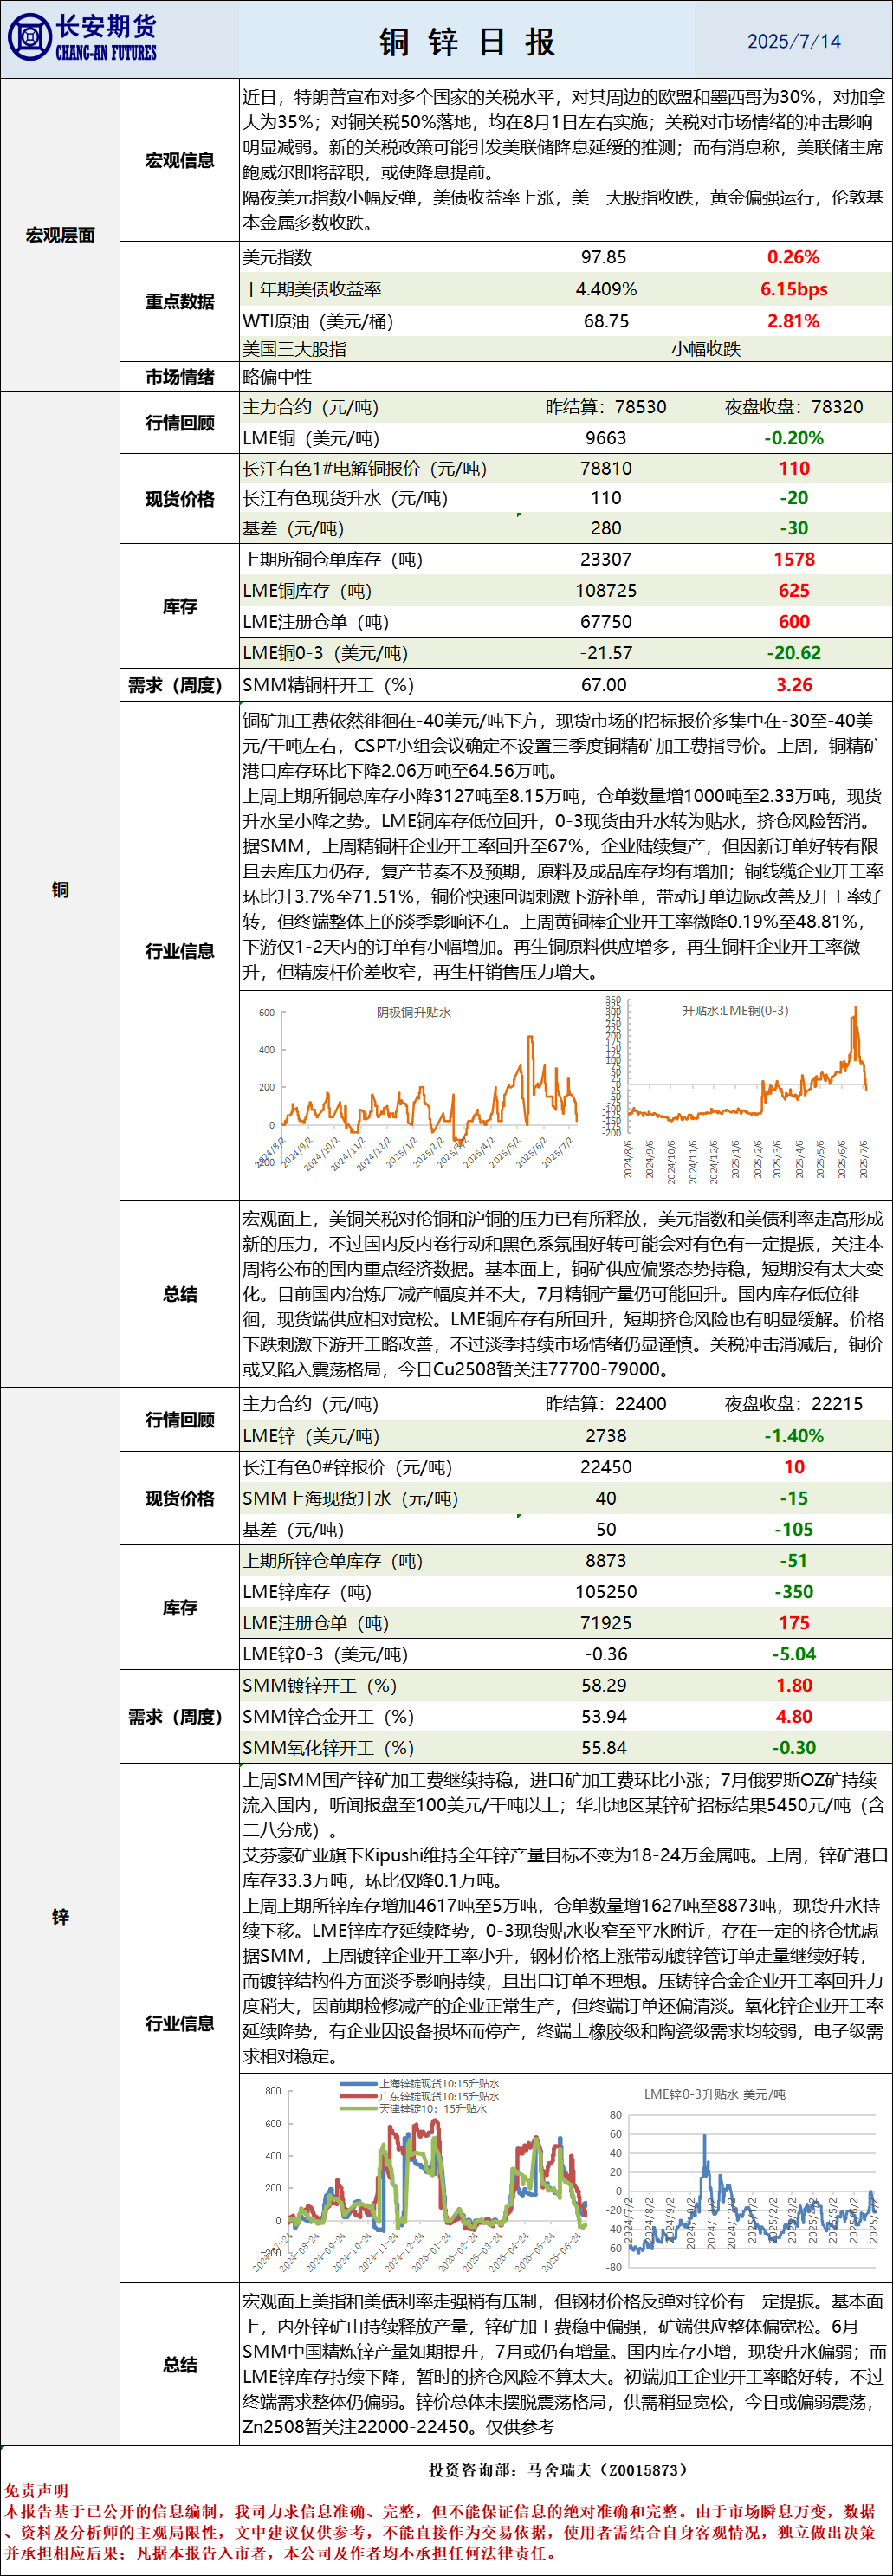Click the LME铜 price 9663
This screenshot has width=893, height=2576.
tap(606, 438)
